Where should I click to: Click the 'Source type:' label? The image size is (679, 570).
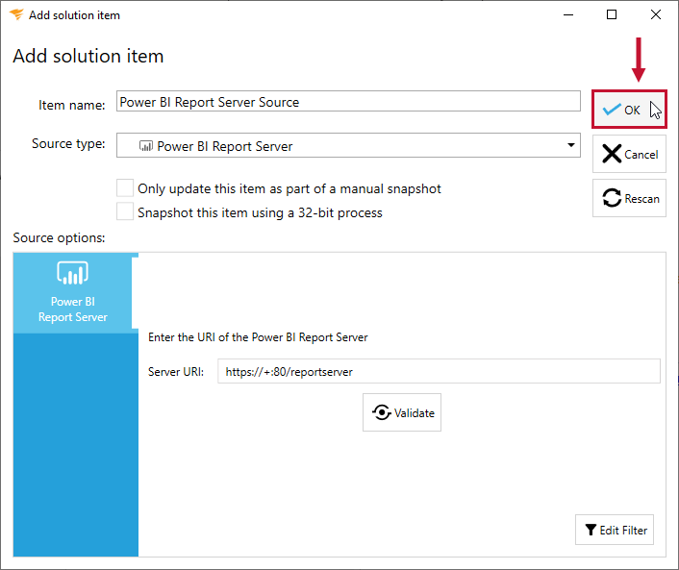[68, 143]
